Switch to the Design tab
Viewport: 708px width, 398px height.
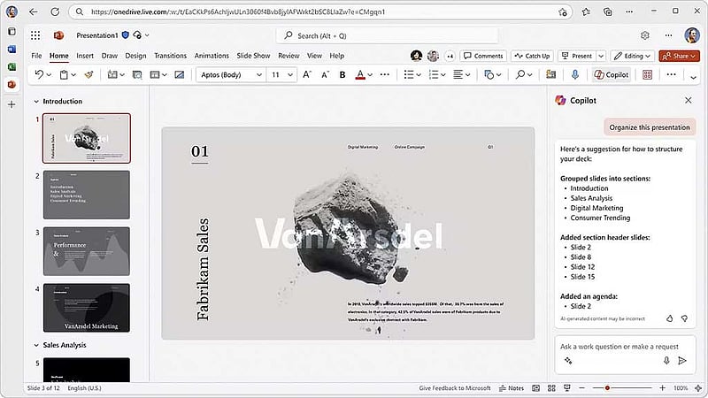[135, 56]
